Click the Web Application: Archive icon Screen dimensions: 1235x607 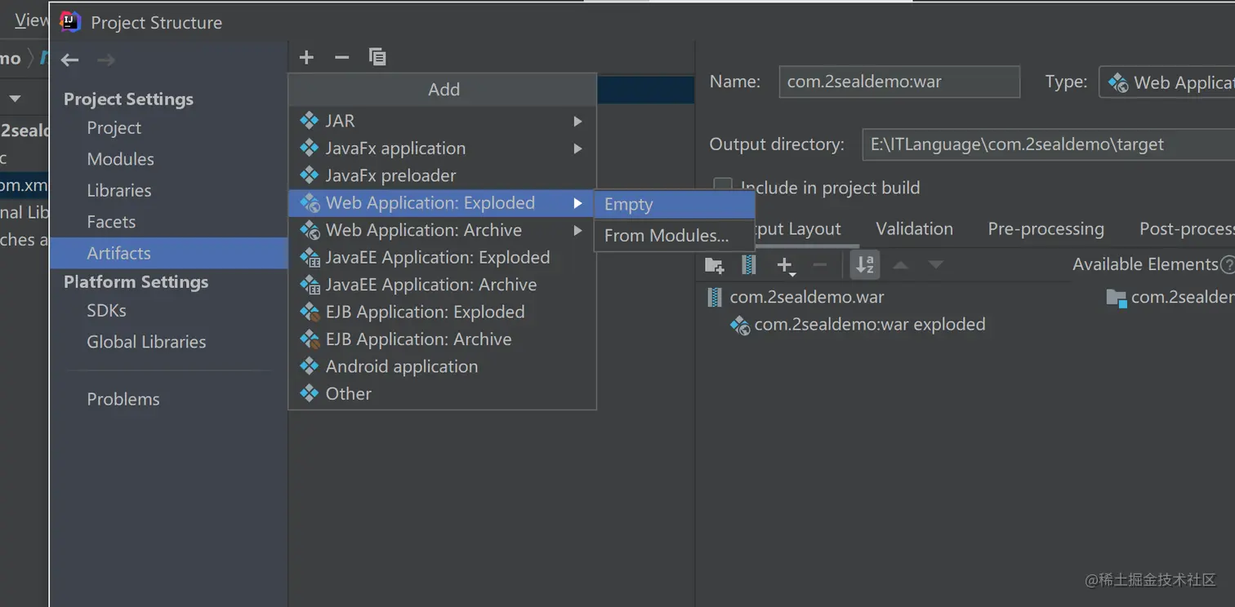click(310, 230)
